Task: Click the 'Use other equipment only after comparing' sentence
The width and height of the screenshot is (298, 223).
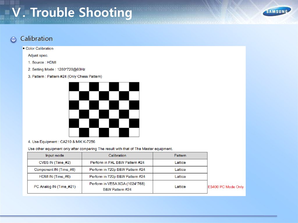Action: (x=100, y=149)
